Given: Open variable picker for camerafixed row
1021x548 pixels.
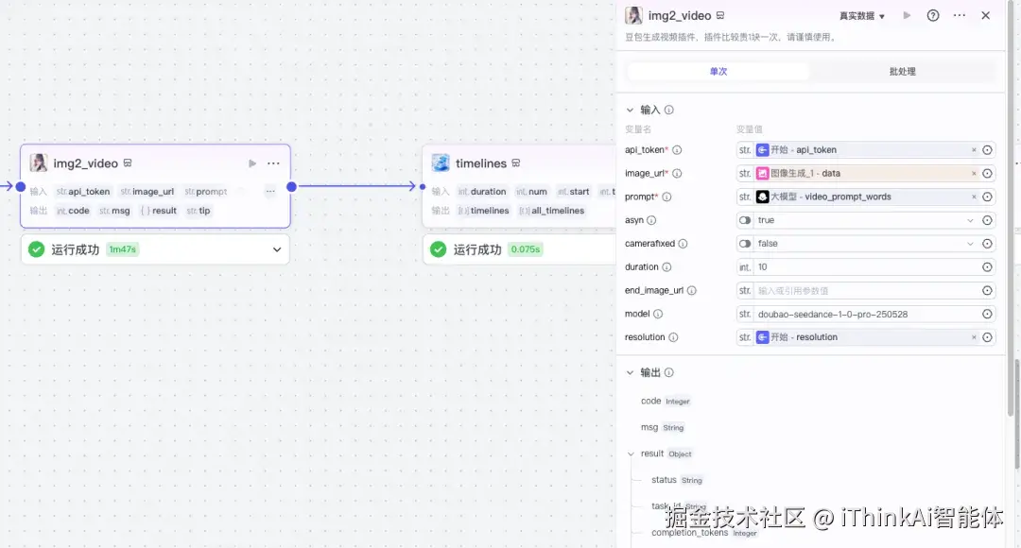Looking at the screenshot, I should pyautogui.click(x=987, y=244).
